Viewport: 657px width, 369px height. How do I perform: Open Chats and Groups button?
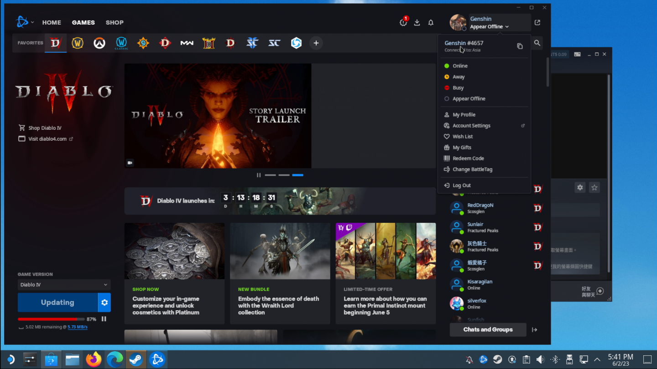[488, 330]
